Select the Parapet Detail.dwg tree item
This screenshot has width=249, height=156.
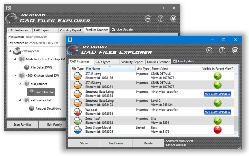click(48, 108)
